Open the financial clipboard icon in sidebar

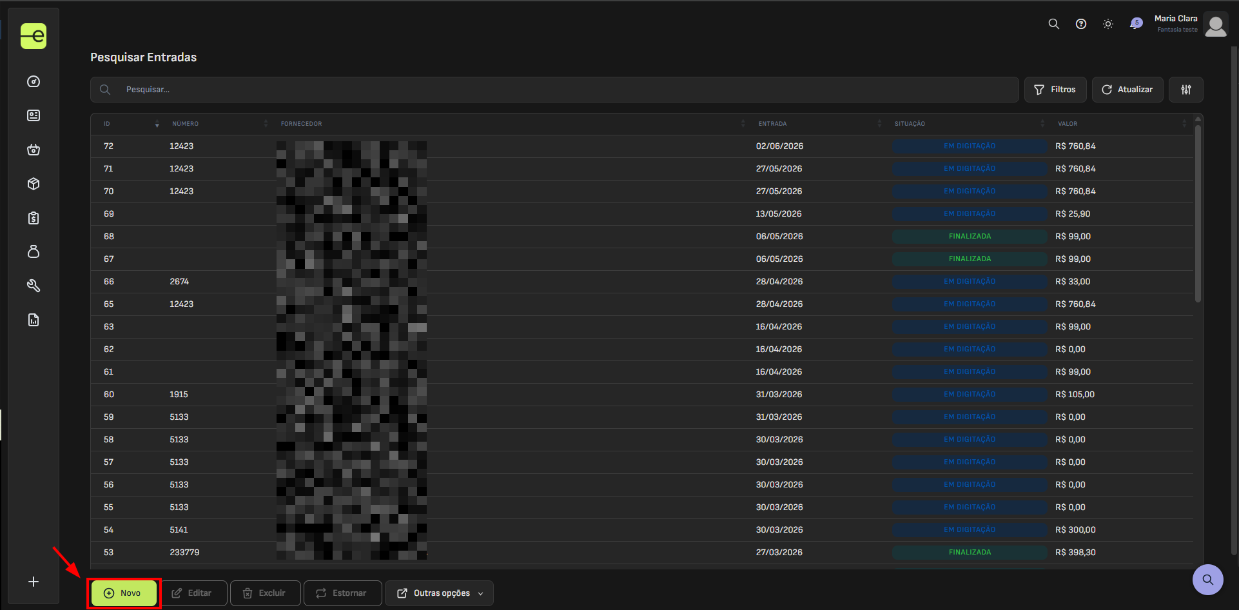[x=34, y=218]
